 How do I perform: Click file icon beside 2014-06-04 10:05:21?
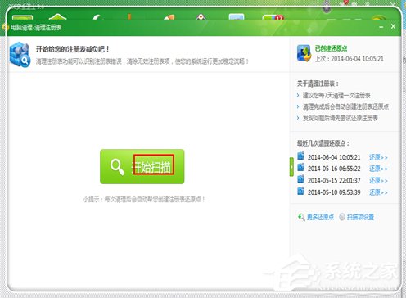pos(300,156)
